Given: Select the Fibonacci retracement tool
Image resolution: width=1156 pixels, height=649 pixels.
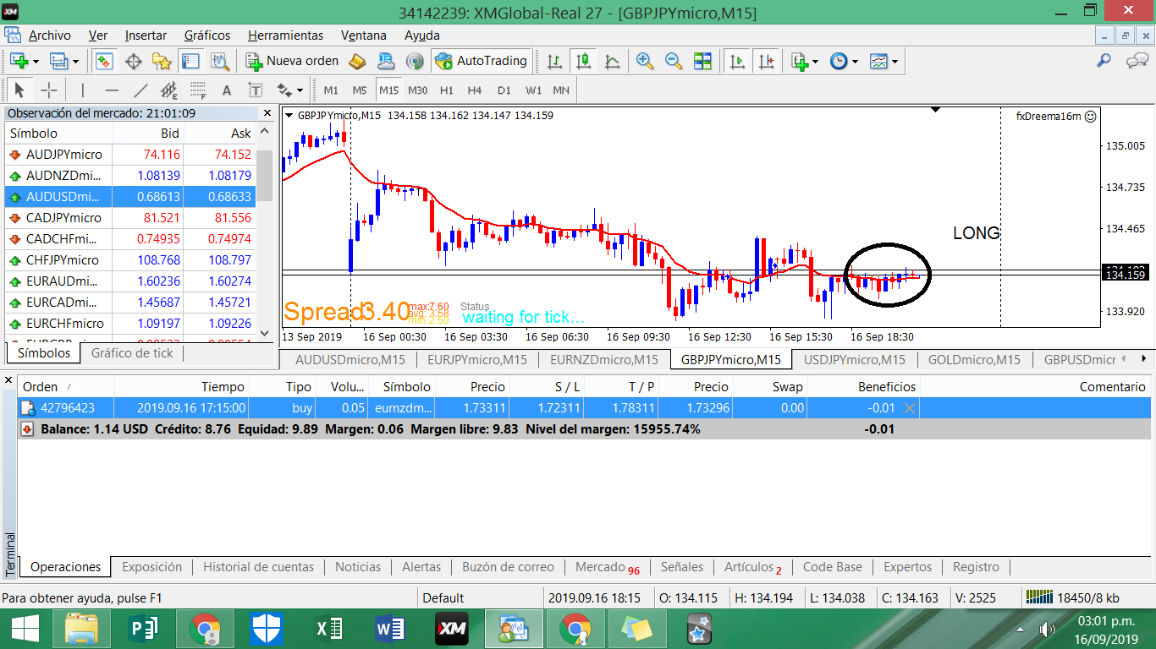Looking at the screenshot, I should point(198,90).
